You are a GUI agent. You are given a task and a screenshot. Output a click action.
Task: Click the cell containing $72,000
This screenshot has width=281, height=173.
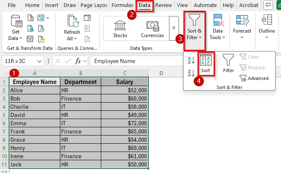coord(124,123)
